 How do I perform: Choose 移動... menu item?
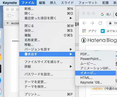pos(47,45)
